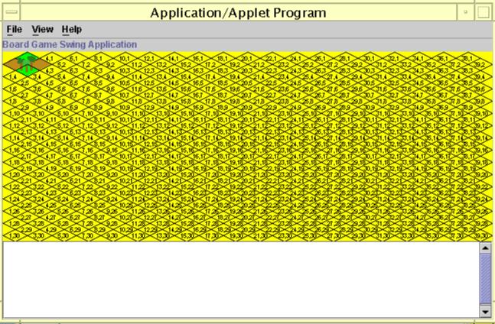Open the Help menu
495x324 pixels.
pyautogui.click(x=72, y=29)
